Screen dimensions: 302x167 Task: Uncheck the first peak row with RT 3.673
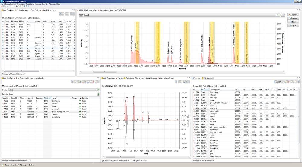click(3, 24)
